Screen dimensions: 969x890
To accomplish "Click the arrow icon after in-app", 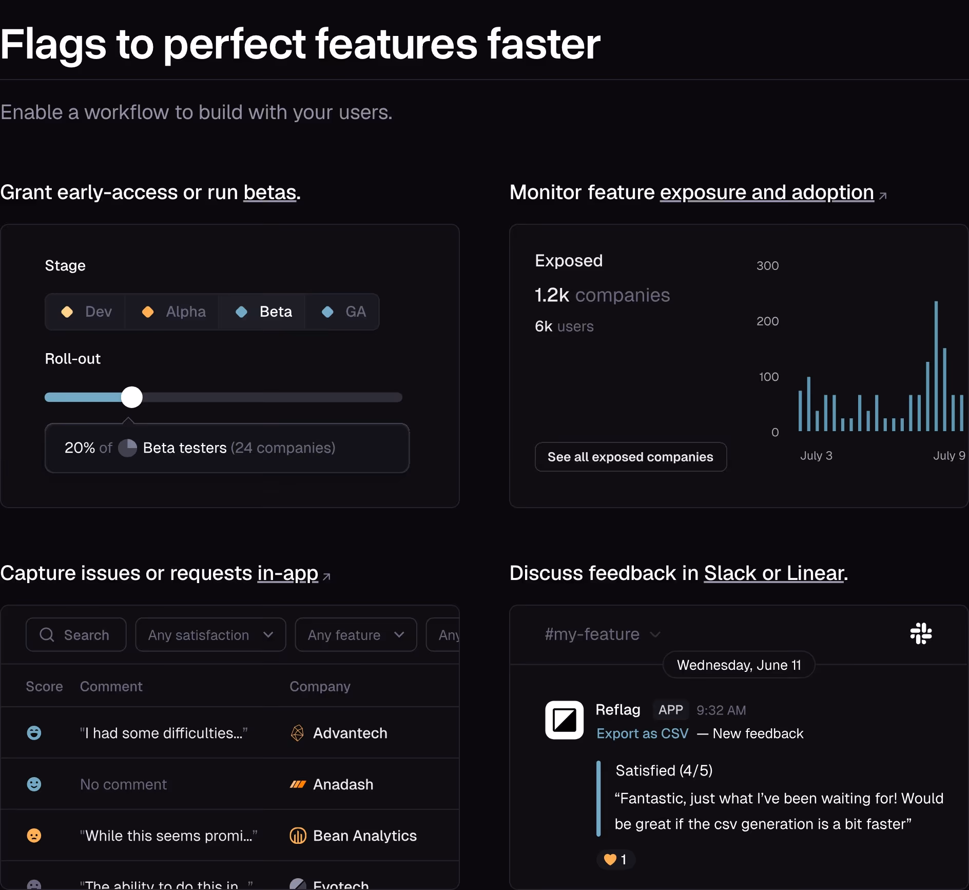I will (x=326, y=576).
